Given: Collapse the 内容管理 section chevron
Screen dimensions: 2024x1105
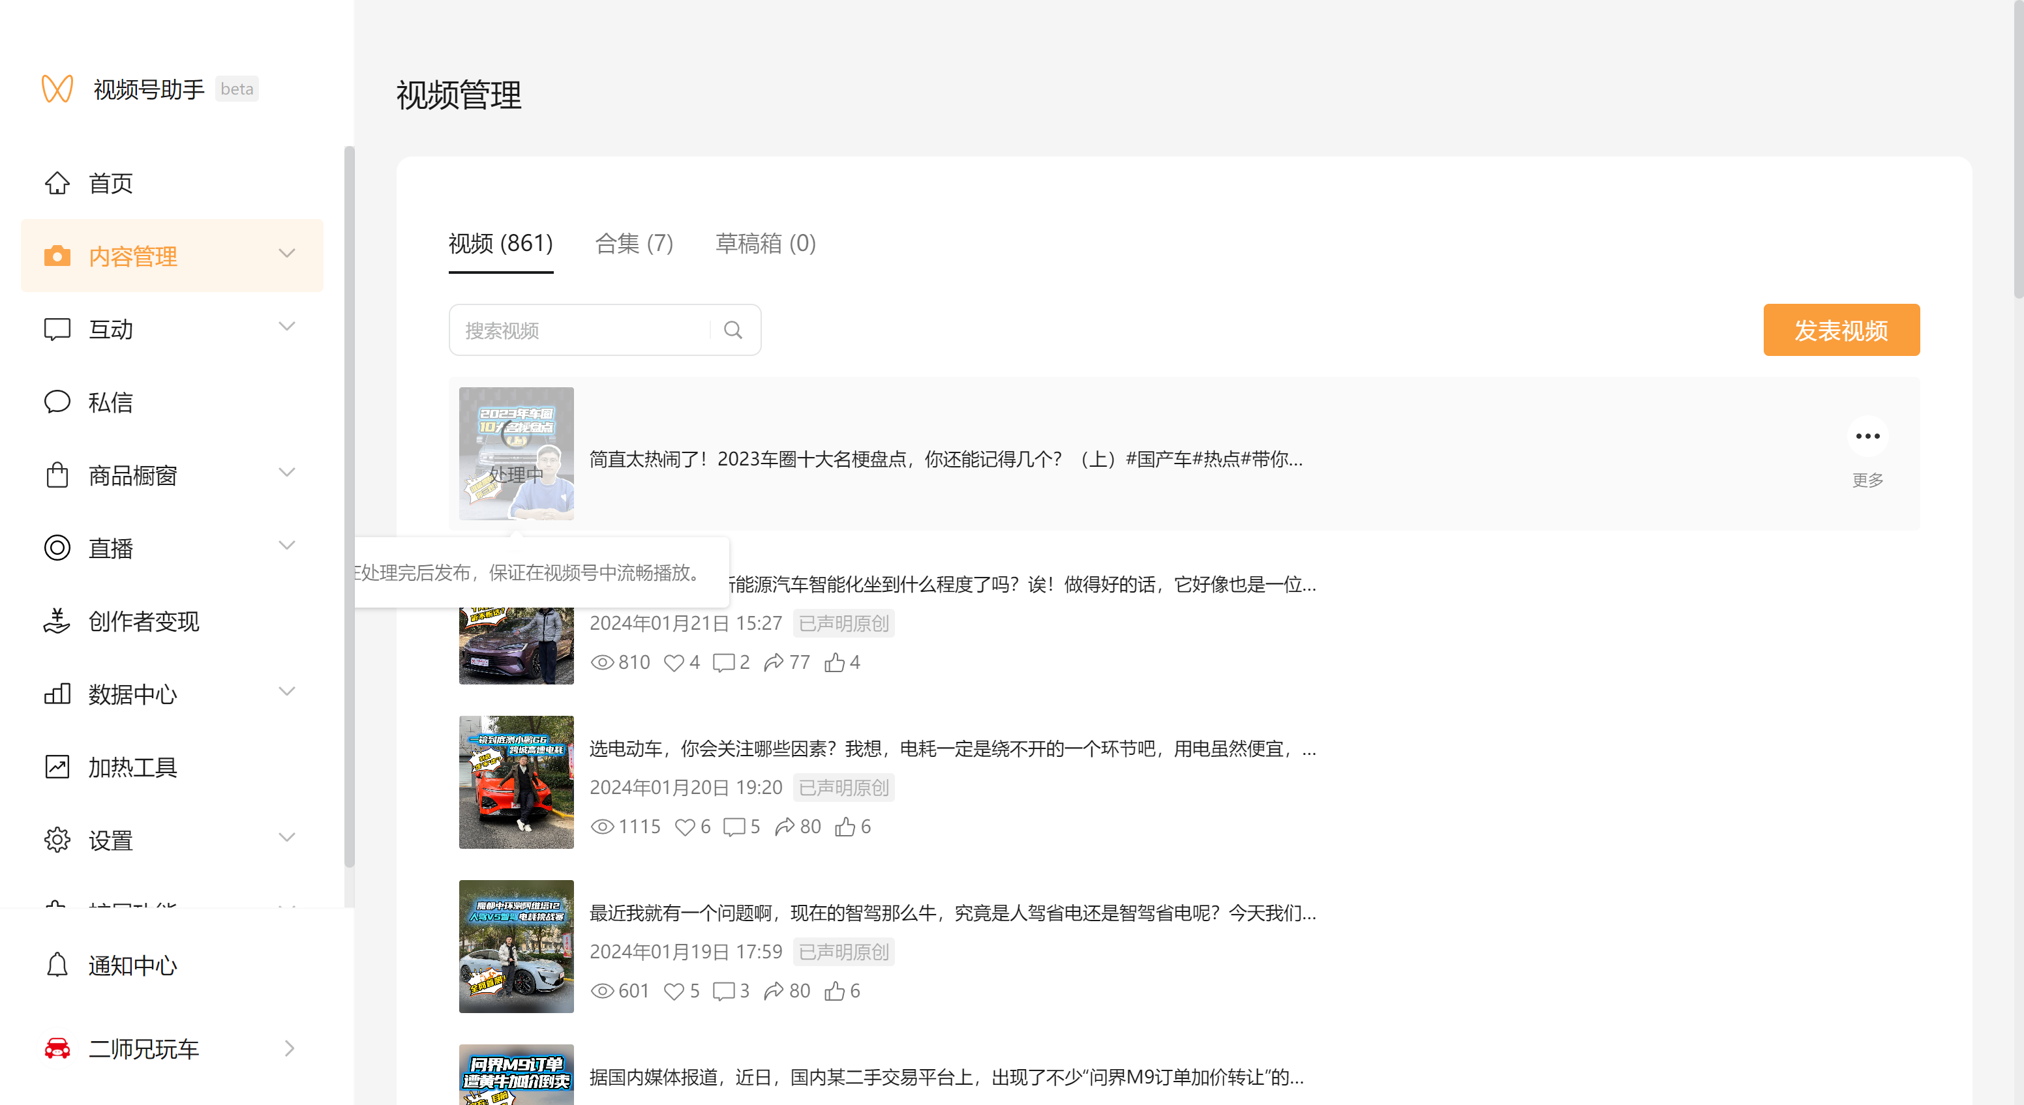Looking at the screenshot, I should 287,254.
